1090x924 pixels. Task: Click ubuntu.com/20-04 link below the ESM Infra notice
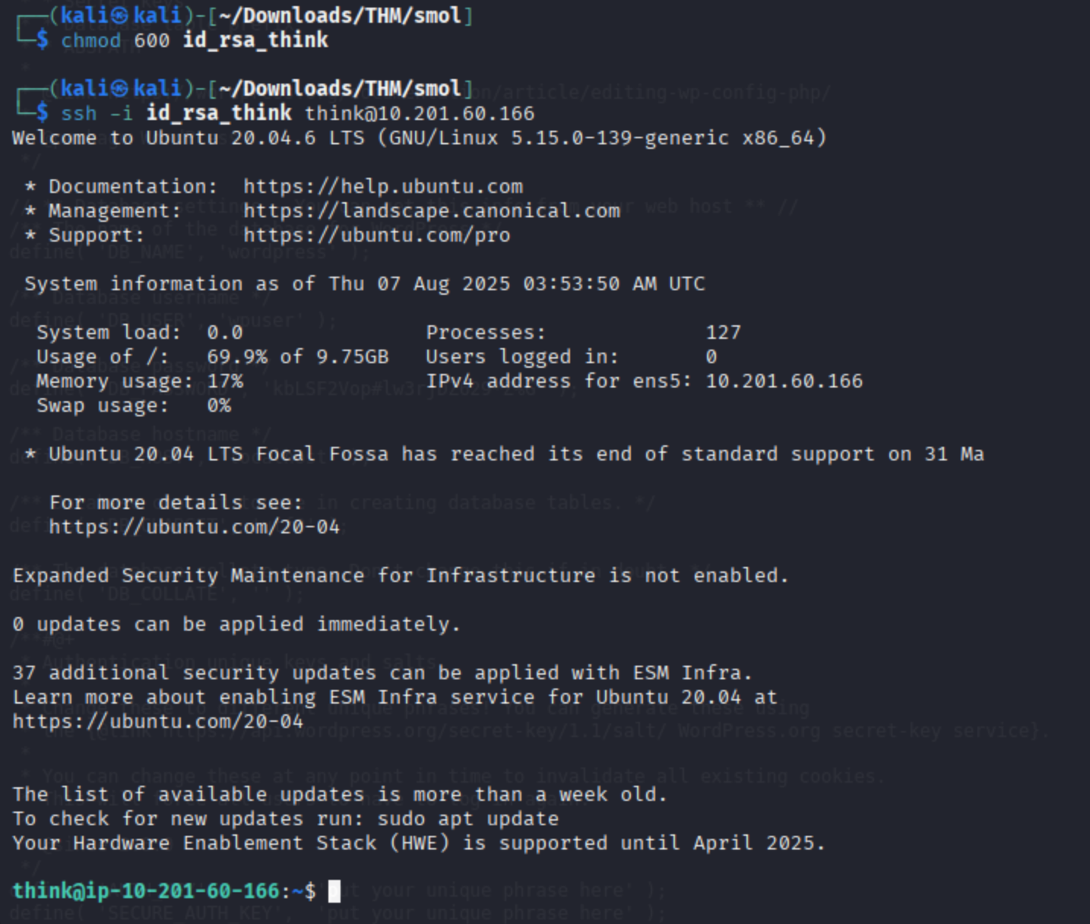click(157, 721)
